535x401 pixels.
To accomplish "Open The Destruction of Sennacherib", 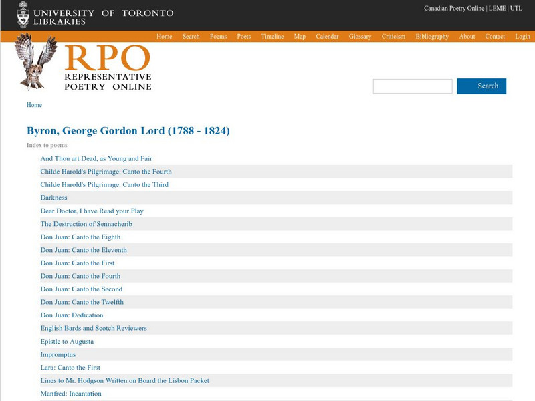I will point(86,224).
